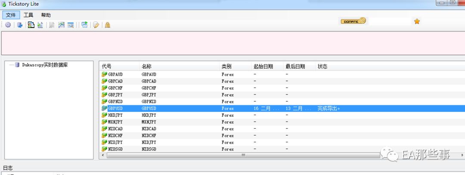Click the HKDJPY row icon
Viewport: 465px width, 175px height.
(104, 115)
